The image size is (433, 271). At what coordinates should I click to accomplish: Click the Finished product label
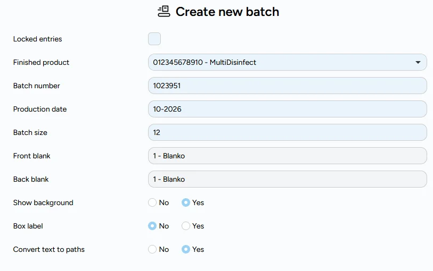41,63
